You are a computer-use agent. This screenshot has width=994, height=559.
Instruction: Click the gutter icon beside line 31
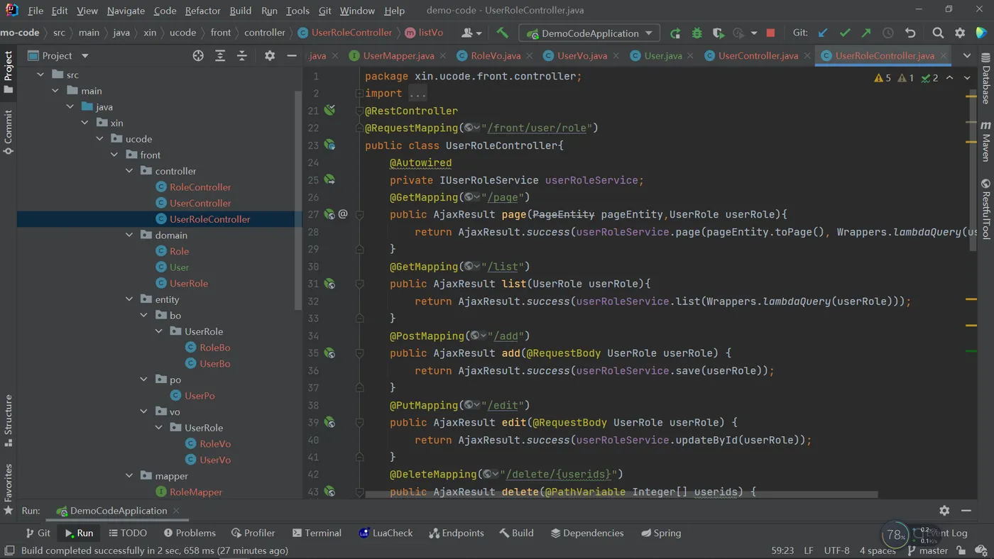tap(329, 284)
